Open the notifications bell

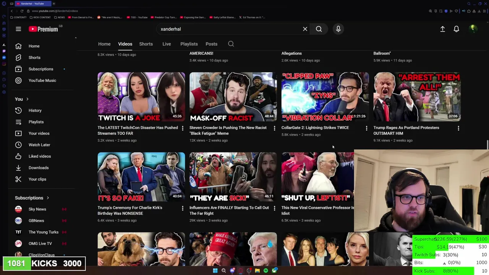[456, 29]
